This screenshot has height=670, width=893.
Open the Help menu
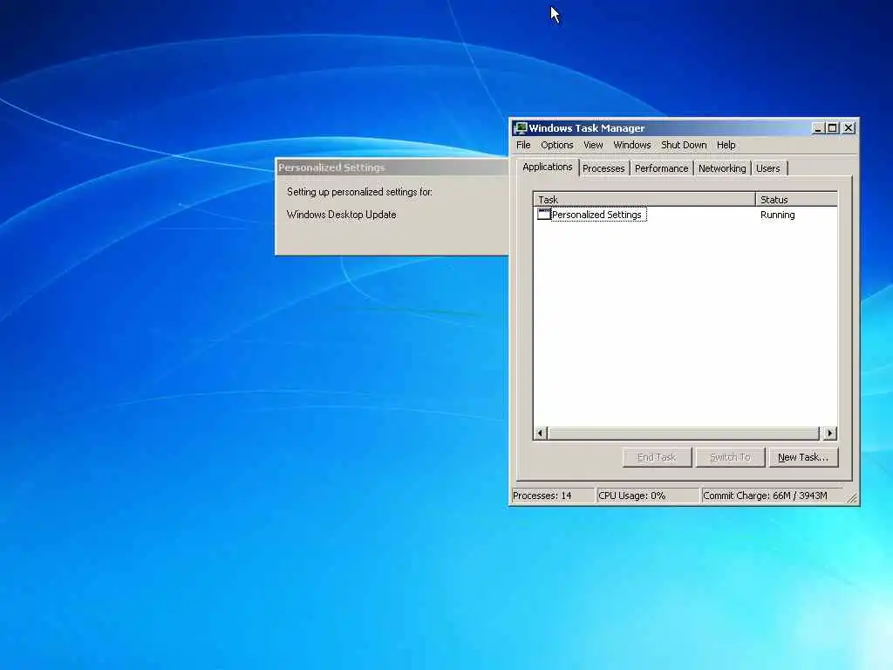[726, 146]
